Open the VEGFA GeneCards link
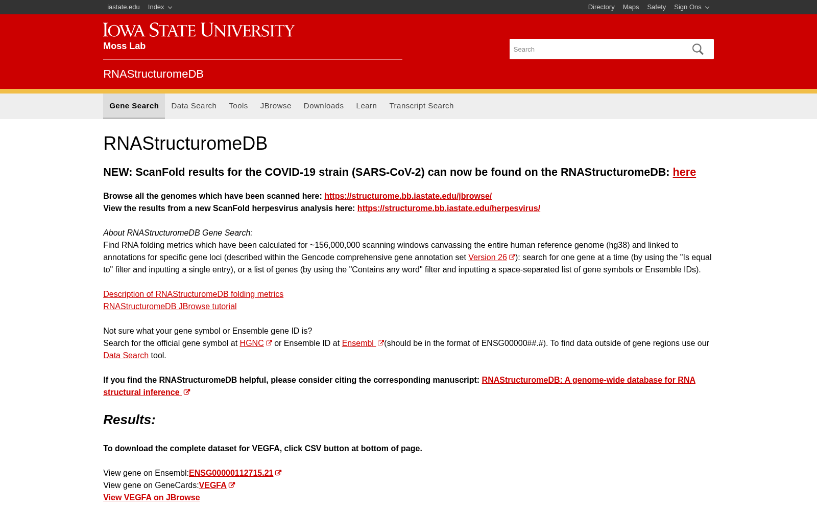This screenshot has width=817, height=511. point(212,485)
